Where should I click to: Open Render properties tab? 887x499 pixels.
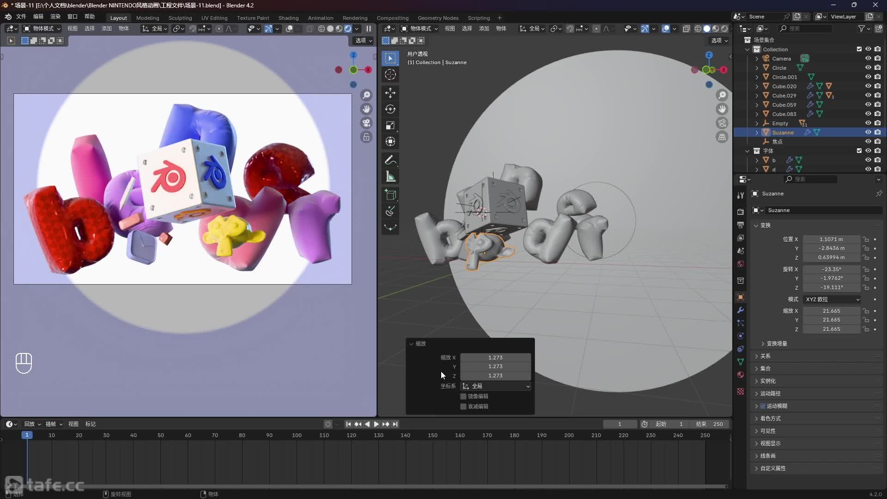click(x=741, y=212)
